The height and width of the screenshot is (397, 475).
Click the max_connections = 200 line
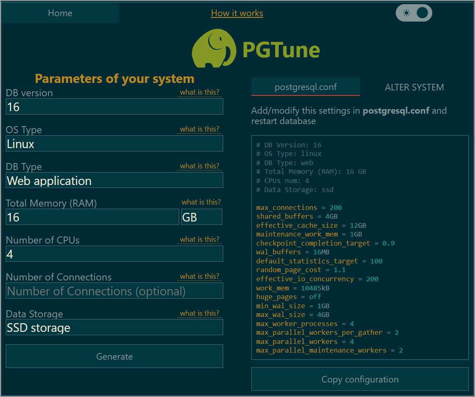pyautogui.click(x=299, y=207)
